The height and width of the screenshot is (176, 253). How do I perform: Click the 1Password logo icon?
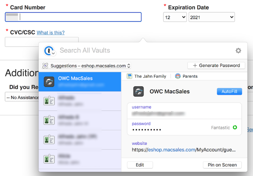49,51
